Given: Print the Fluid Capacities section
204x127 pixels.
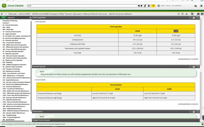Looking at the screenshot, I should tap(194, 18).
